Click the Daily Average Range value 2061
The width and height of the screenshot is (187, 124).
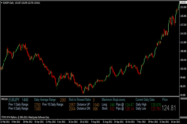(x=63, y=100)
